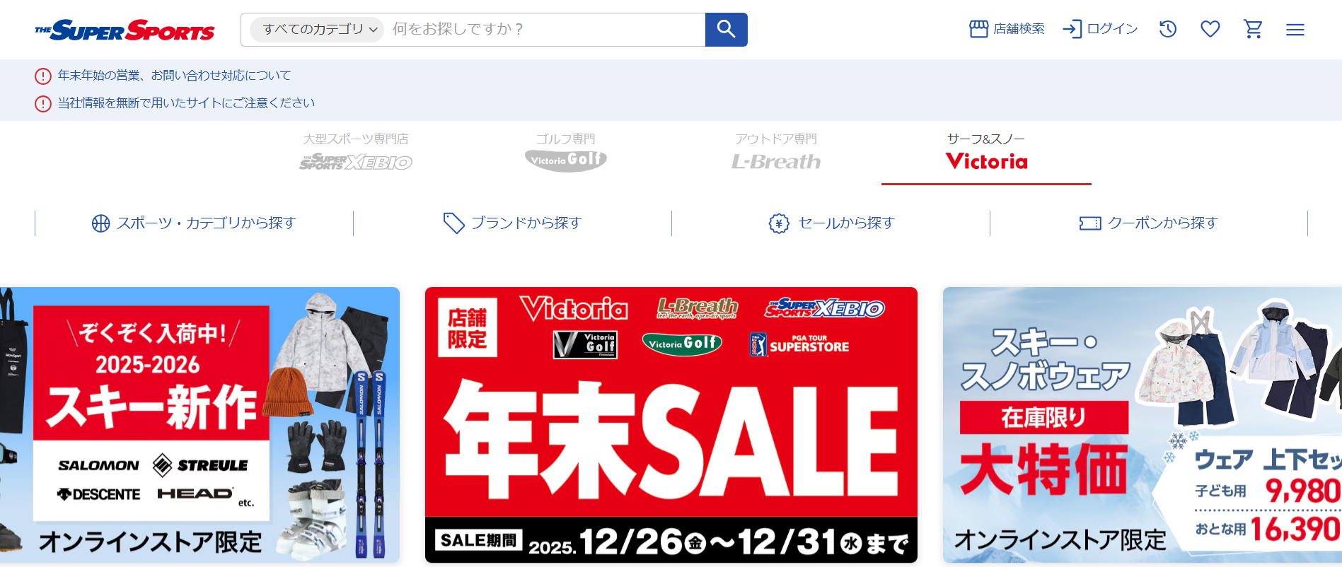Viewport: 1342px width, 567px height.
Task: Click the 何をお探しですか search input field
Action: point(543,30)
